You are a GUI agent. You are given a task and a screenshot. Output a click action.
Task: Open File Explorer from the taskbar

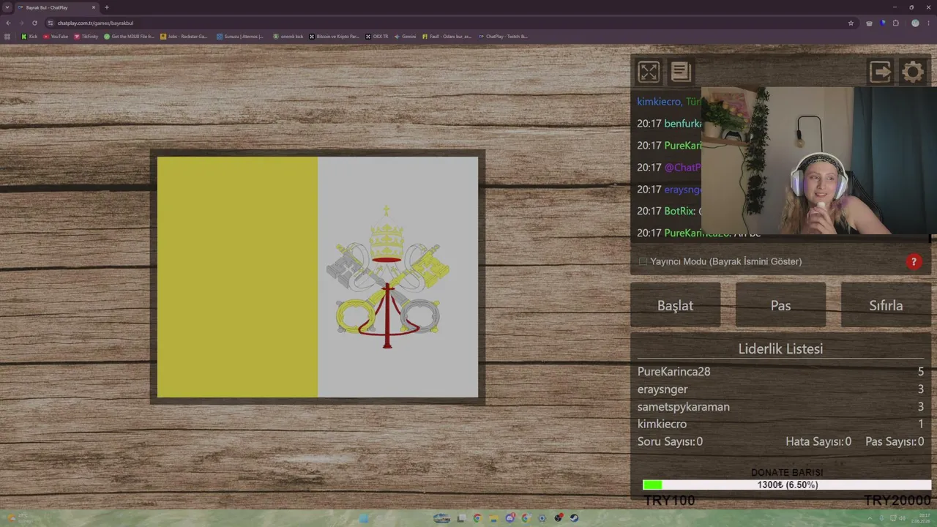pyautogui.click(x=495, y=518)
